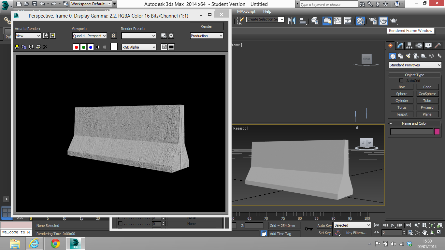The image size is (445, 250).
Task: Clear the rendered frame with the X icon
Action: 45,47
